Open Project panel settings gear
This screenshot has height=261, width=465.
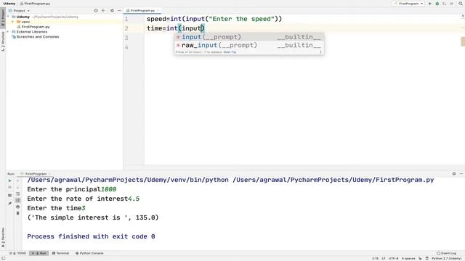point(112,11)
